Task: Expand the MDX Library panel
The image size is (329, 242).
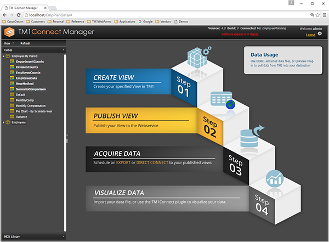Action: [x=64, y=237]
